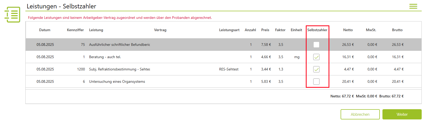Click the Vertrag column header
The width and height of the screenshot is (423, 121).
click(160, 30)
